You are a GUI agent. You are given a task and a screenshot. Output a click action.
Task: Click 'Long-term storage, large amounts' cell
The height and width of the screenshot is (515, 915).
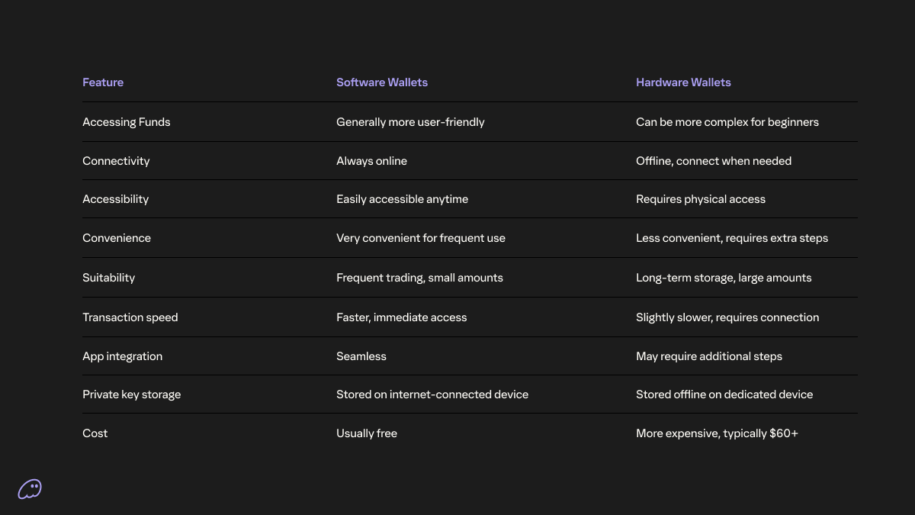(724, 278)
